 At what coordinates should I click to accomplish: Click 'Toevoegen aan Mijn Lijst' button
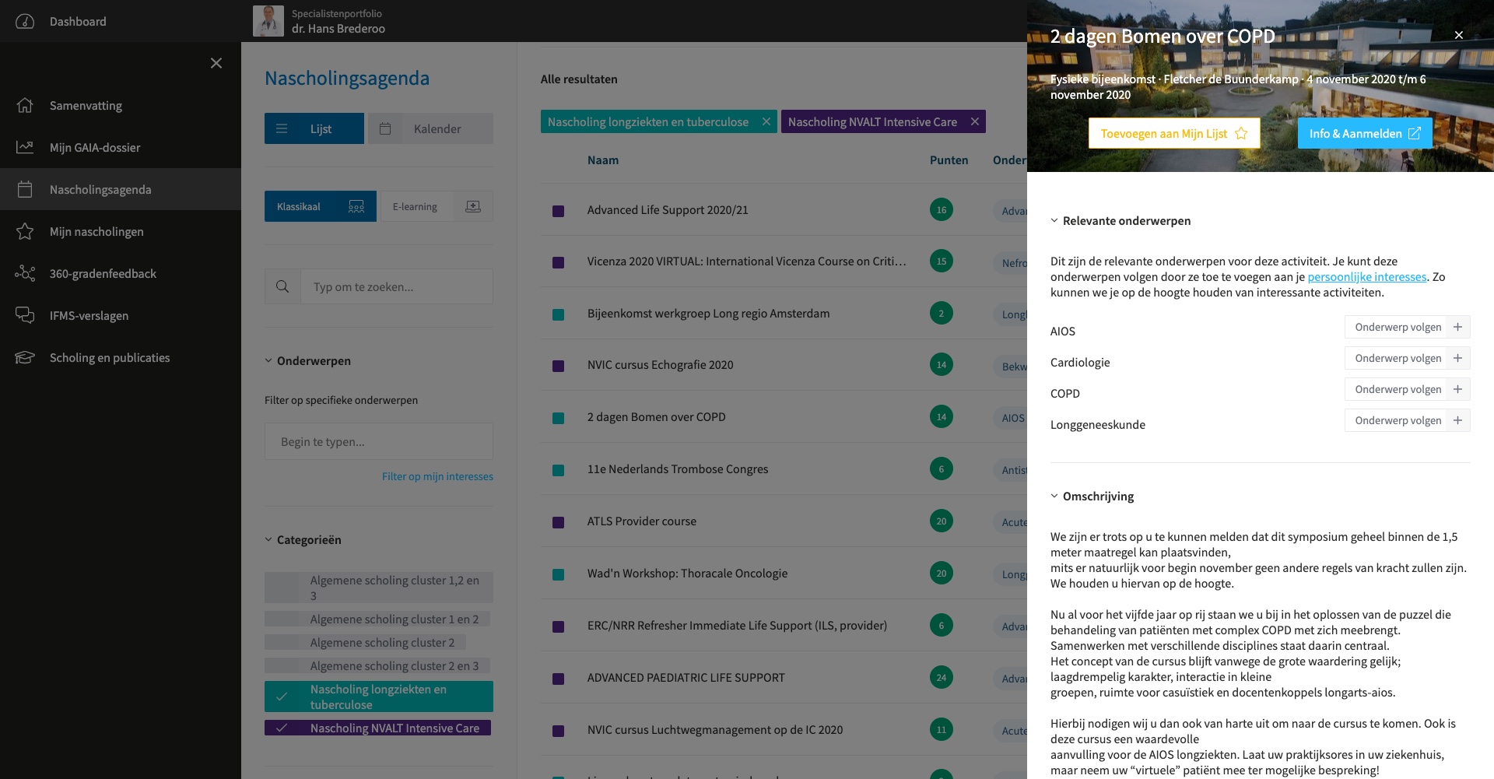coord(1174,133)
